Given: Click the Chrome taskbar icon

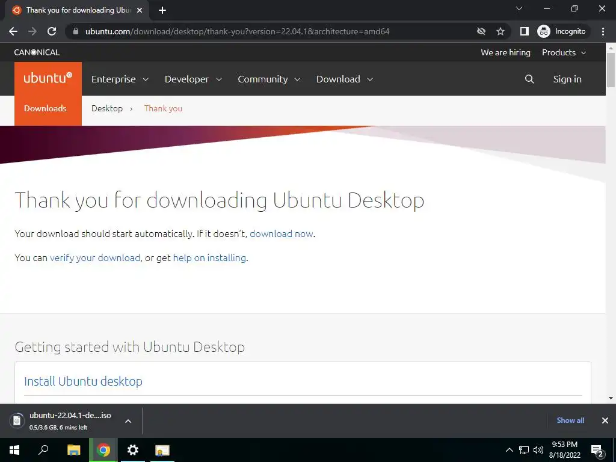Looking at the screenshot, I should click(x=103, y=450).
